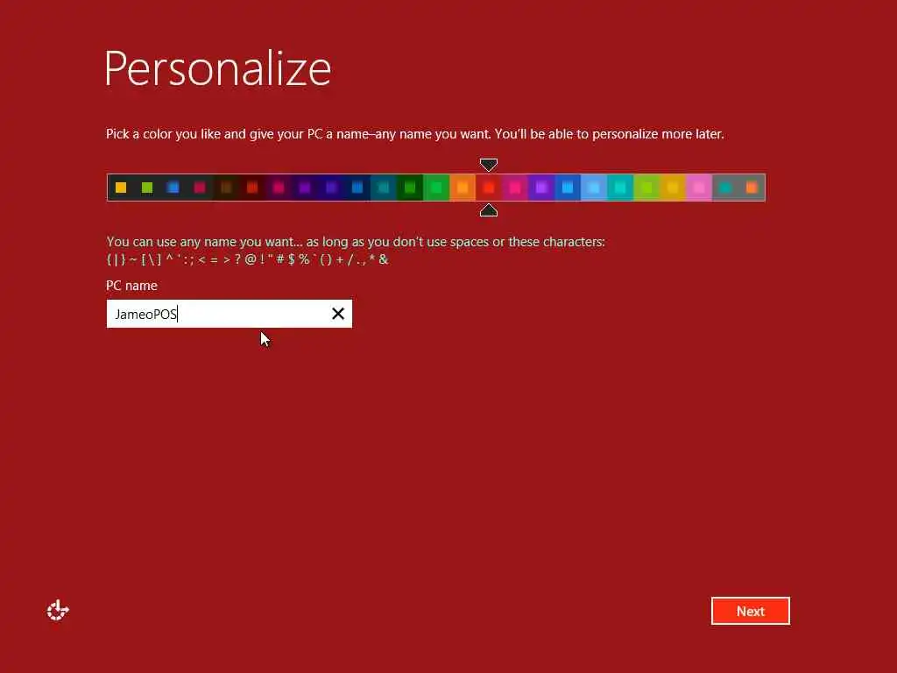
Task: Select the hot pink magenta swatch
Action: 515,188
